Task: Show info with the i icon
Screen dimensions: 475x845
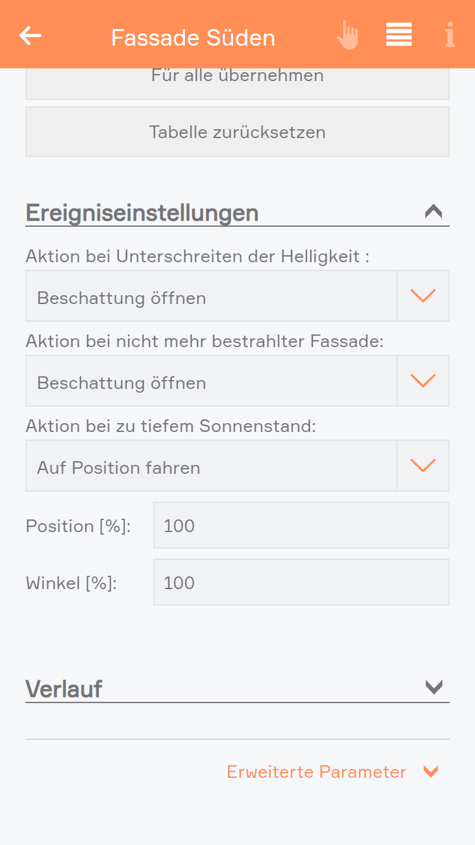Action: tap(450, 35)
